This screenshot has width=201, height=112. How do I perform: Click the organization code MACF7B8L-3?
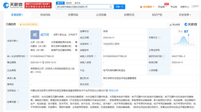tap(178, 56)
